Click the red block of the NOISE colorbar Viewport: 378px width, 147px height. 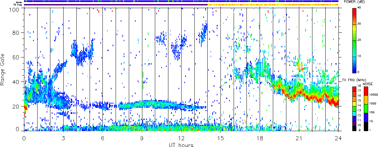pos(366,91)
